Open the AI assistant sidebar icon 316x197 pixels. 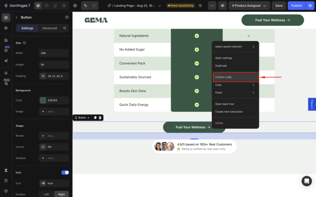pos(6,61)
